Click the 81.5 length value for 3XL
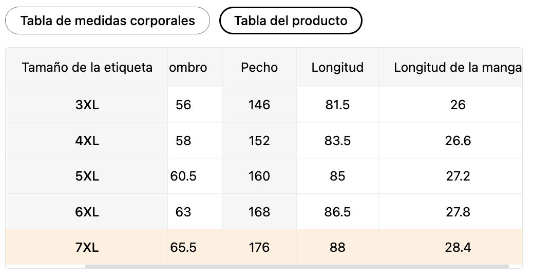This screenshot has width=533, height=279. coord(337,105)
